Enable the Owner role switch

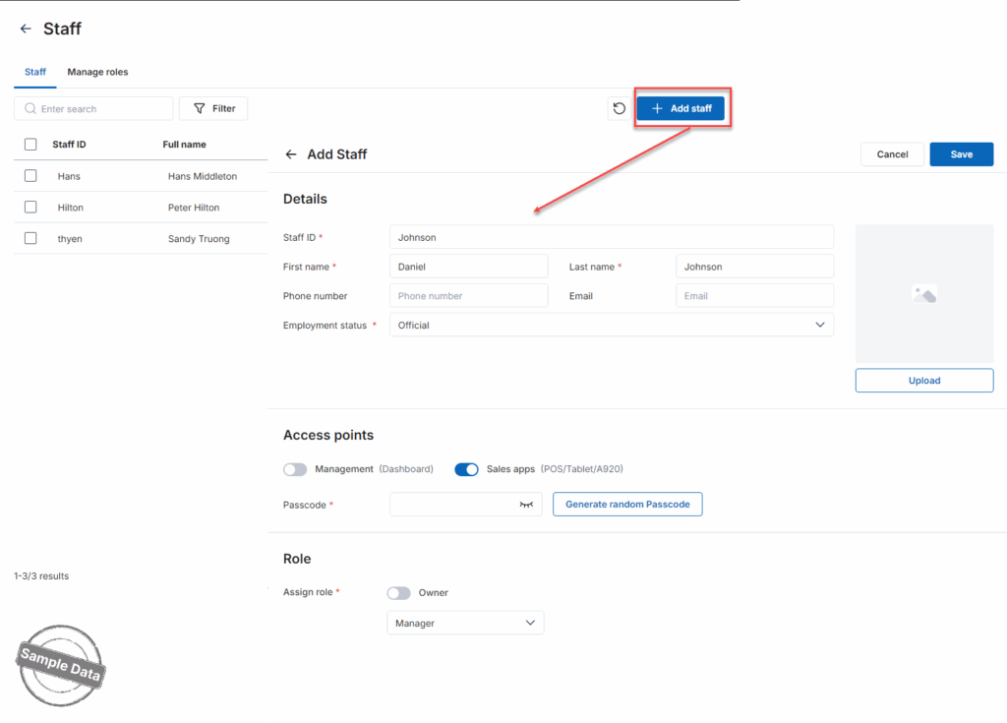398,593
